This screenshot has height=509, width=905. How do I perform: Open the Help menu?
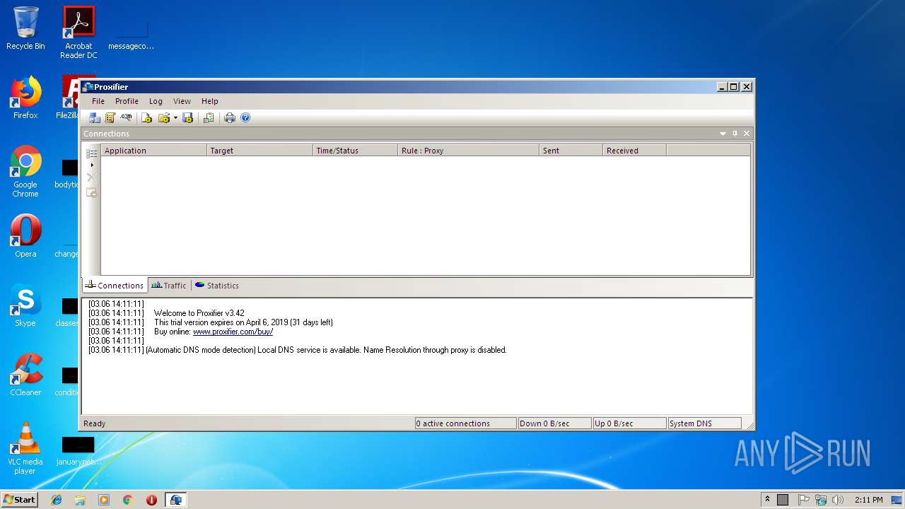210,101
